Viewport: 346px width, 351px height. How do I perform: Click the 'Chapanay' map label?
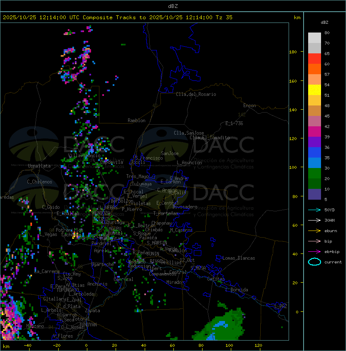pyautogui.click(x=161, y=223)
